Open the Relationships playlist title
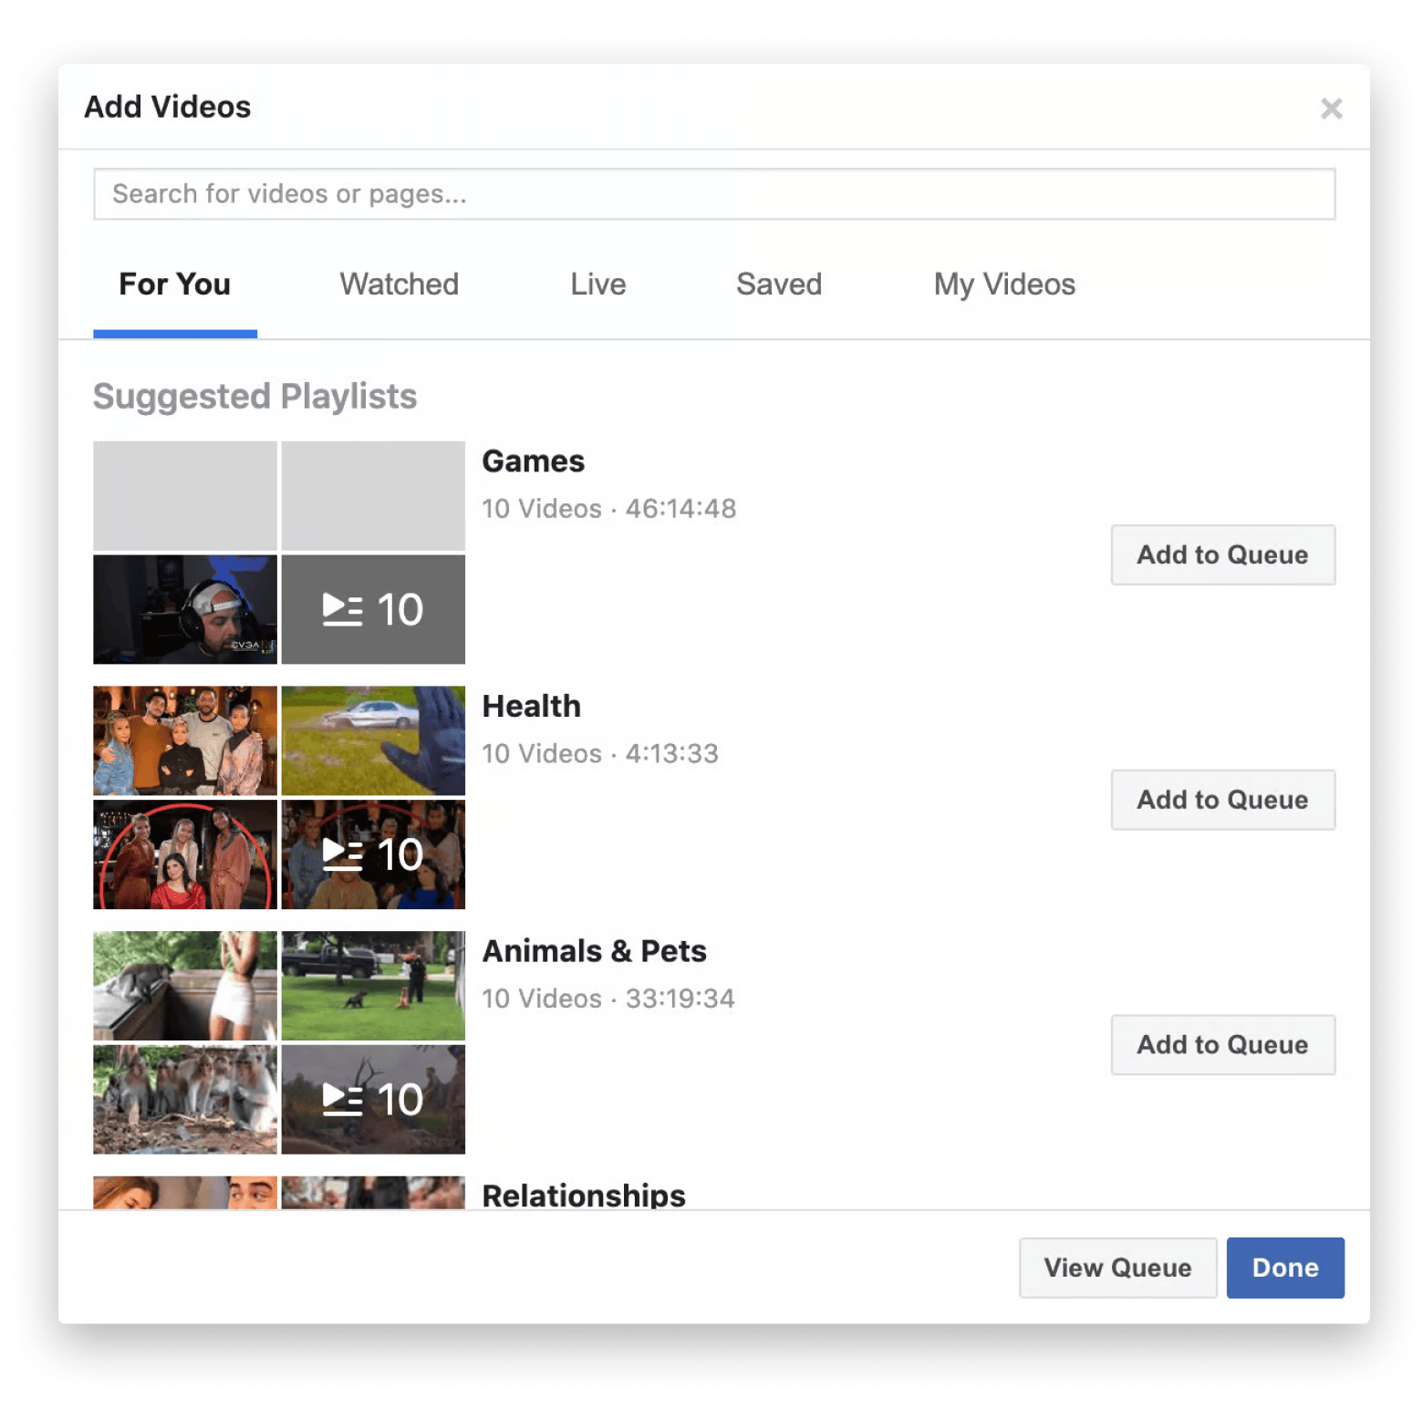 tap(583, 1195)
